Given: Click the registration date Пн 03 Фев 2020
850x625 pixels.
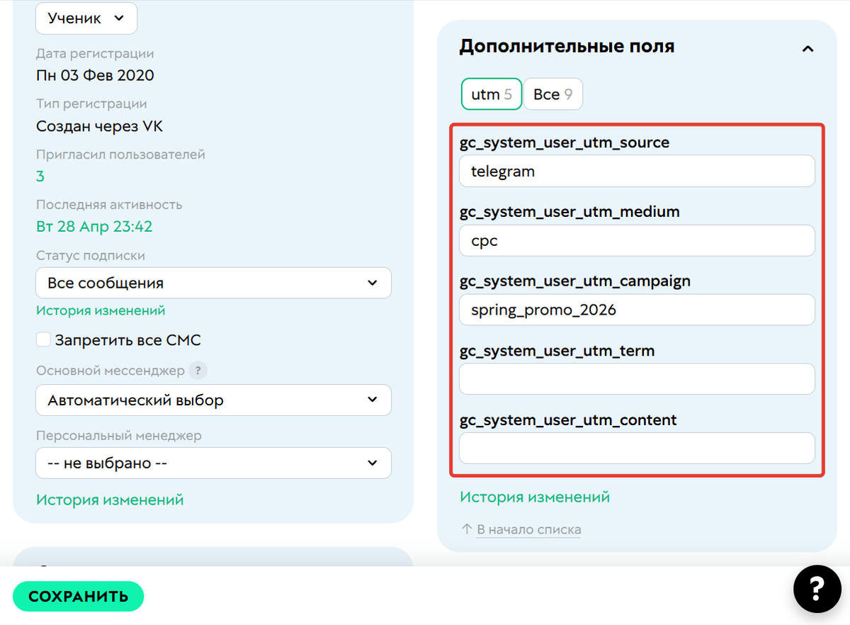Looking at the screenshot, I should pyautogui.click(x=95, y=76).
